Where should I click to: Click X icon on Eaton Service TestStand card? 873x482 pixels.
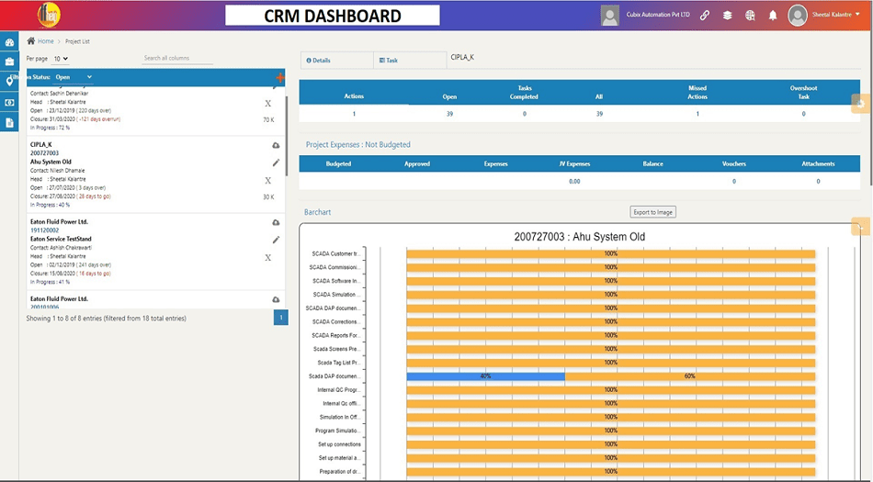click(x=267, y=258)
